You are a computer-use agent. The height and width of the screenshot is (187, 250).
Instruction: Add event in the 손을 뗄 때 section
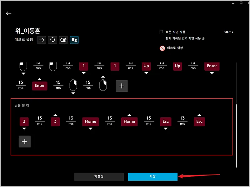point(25,141)
